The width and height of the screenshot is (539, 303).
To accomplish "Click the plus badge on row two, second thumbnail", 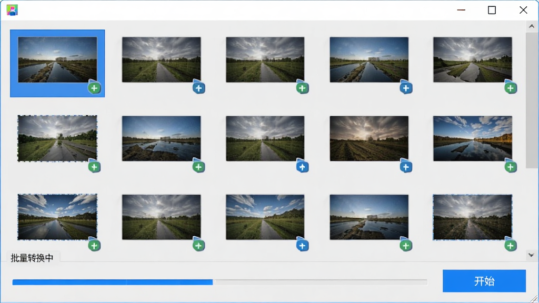I will coord(198,167).
